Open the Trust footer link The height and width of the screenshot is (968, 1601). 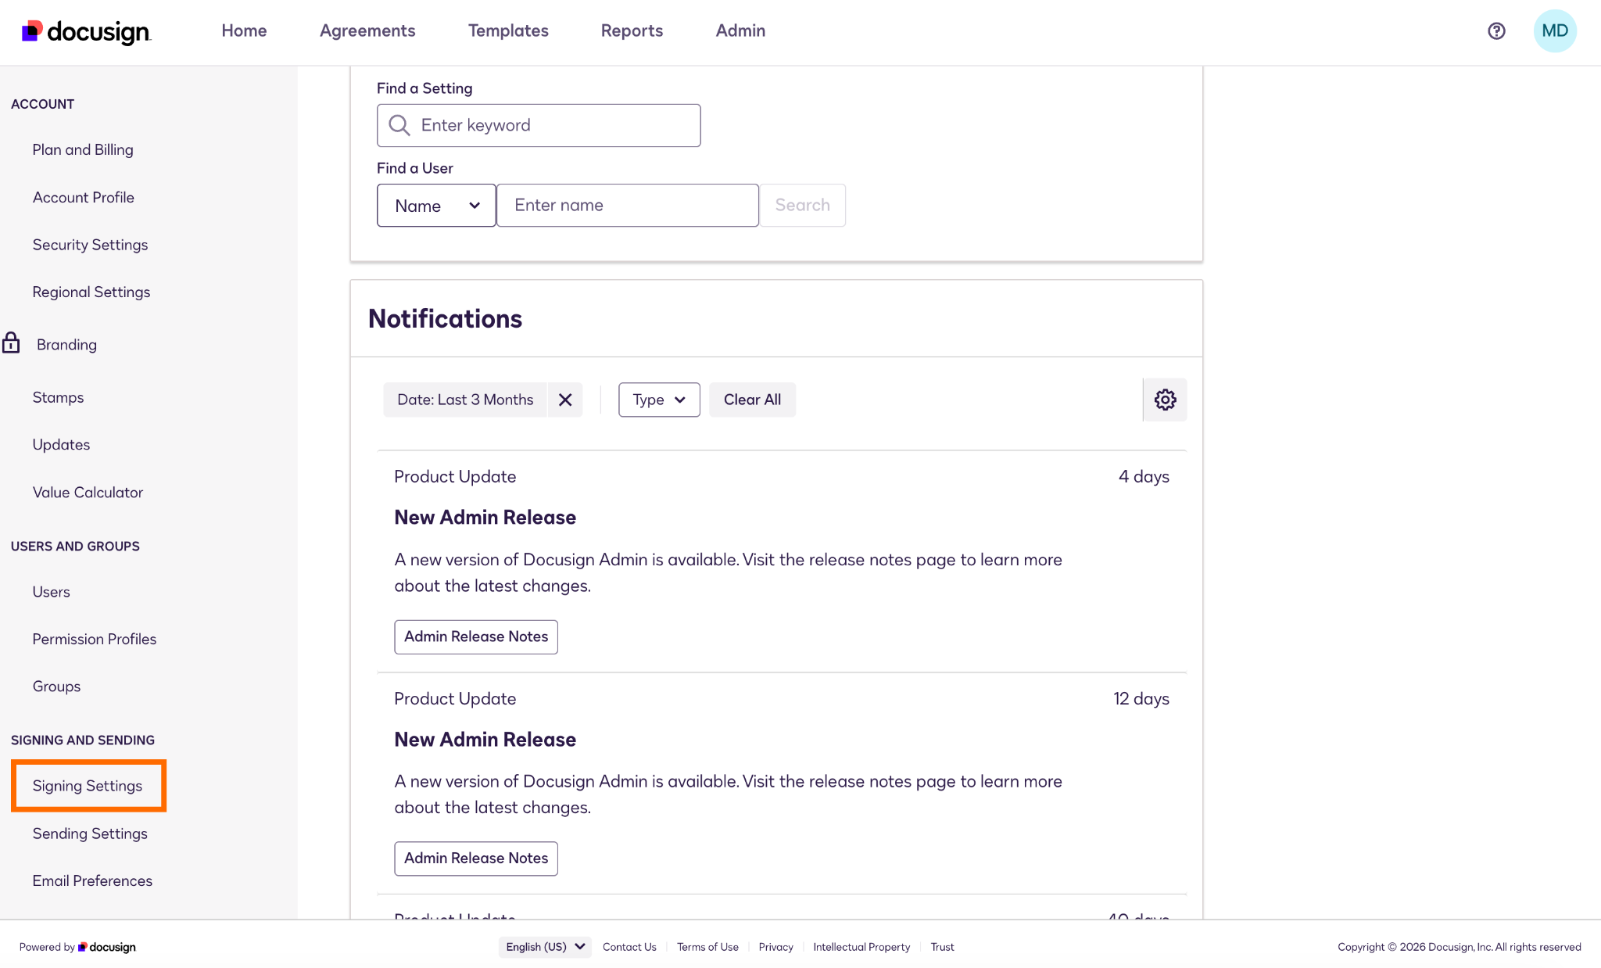coord(942,947)
